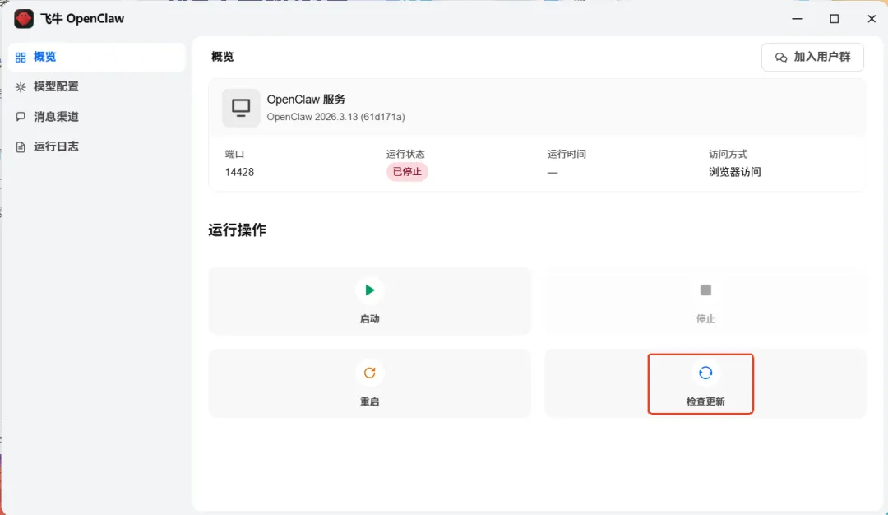Click the blue 检查更新 sync icon

705,373
